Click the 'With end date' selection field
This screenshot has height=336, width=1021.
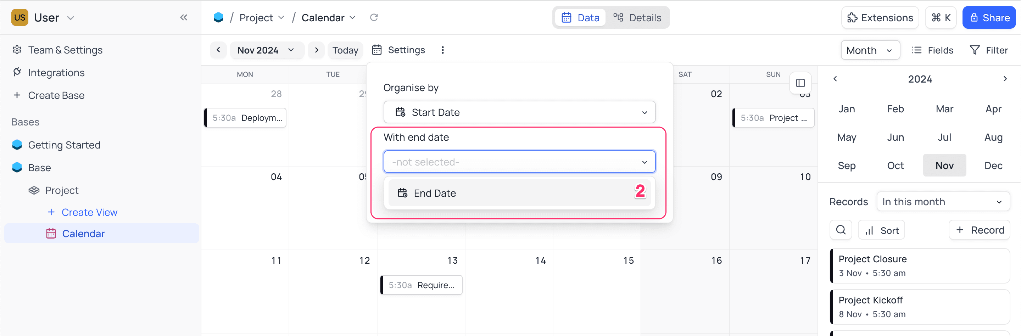519,162
